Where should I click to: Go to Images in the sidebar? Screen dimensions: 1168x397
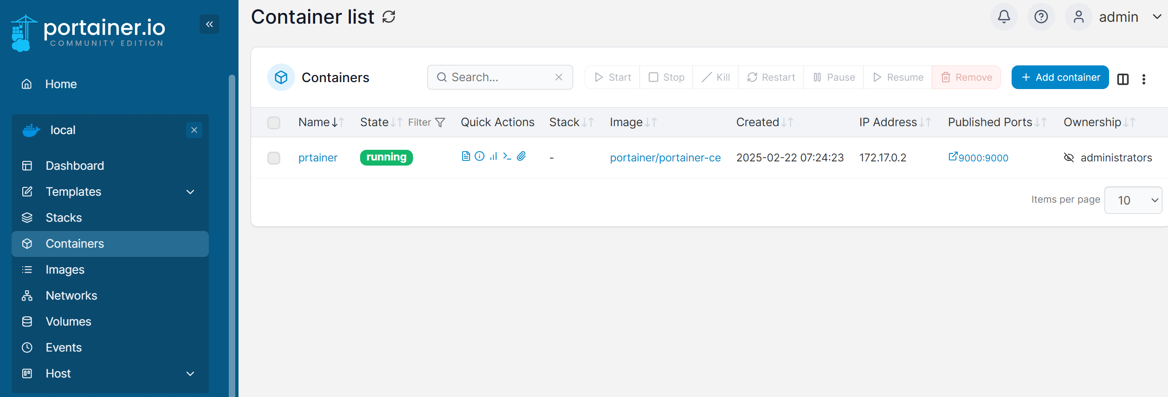tap(65, 269)
